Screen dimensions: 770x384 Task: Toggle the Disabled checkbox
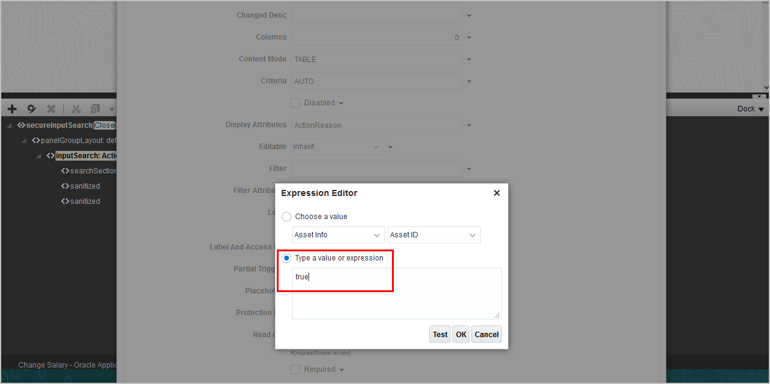click(296, 103)
